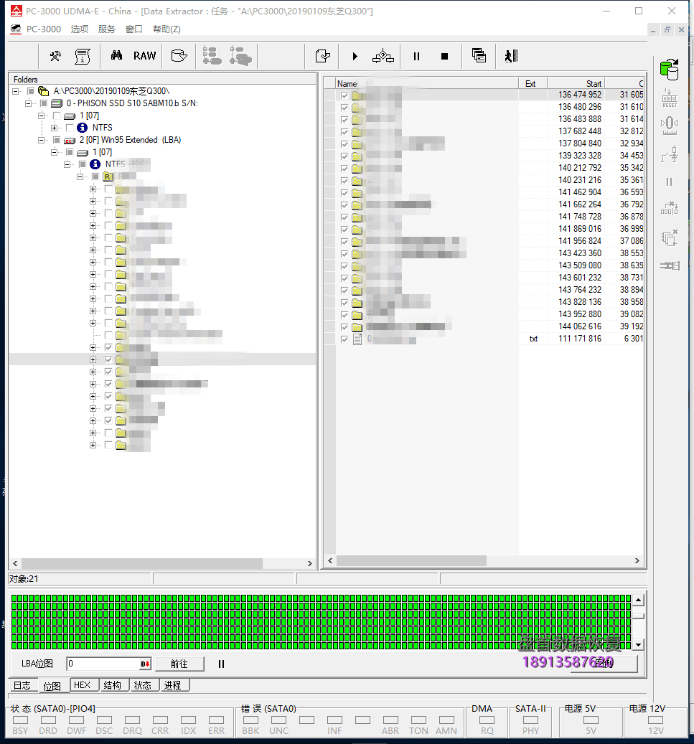Click the cascaded windows toolbar icon
Viewport: 694px width, 744px height.
tap(479, 55)
